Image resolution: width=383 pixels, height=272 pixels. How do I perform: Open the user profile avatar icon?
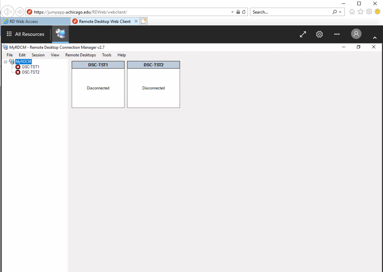356,34
